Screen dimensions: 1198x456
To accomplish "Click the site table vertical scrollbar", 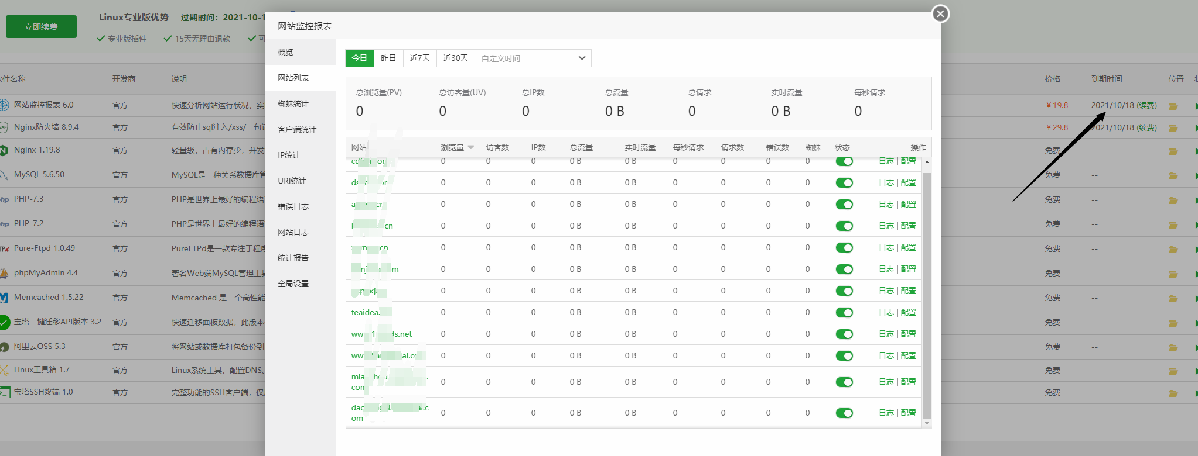I will [927, 295].
